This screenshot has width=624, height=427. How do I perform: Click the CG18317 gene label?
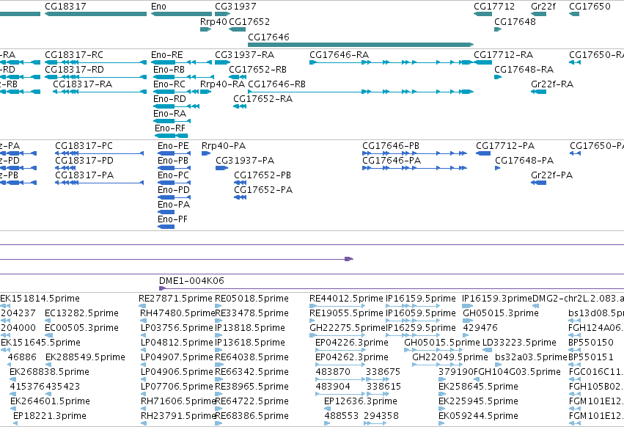tap(65, 7)
